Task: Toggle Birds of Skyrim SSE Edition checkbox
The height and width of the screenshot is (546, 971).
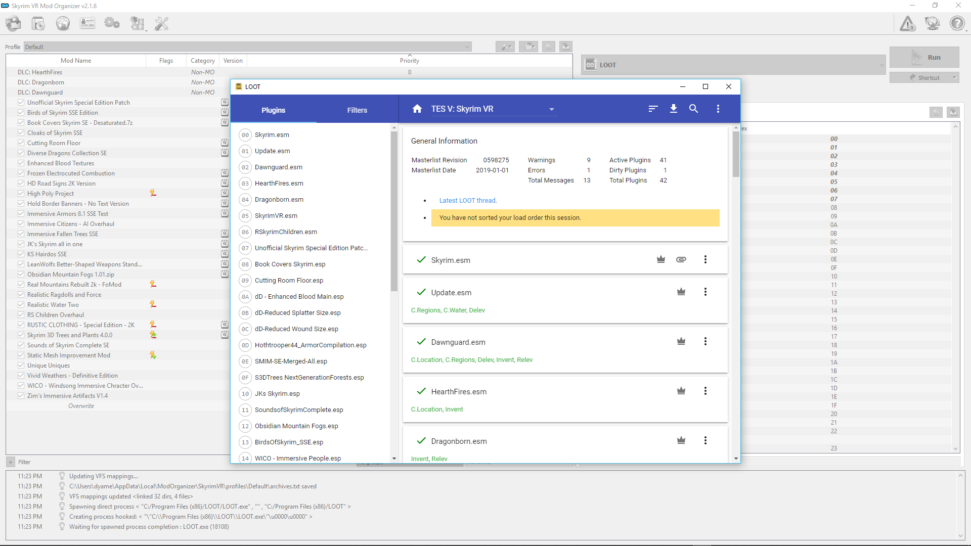Action: click(x=21, y=112)
